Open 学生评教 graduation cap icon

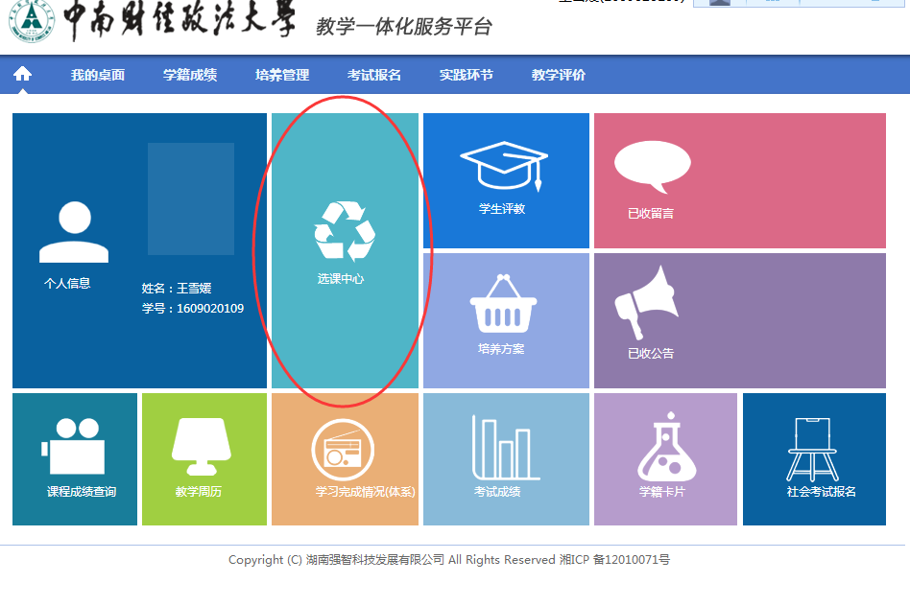[x=503, y=165]
